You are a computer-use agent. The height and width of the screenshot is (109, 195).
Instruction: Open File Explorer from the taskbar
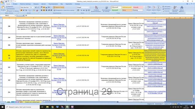click(47, 107)
